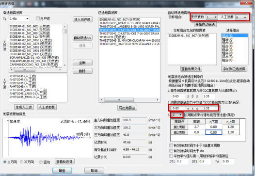Click the 查看反应谱 button
The width and height of the screenshot is (255, 176).
(64, 161)
